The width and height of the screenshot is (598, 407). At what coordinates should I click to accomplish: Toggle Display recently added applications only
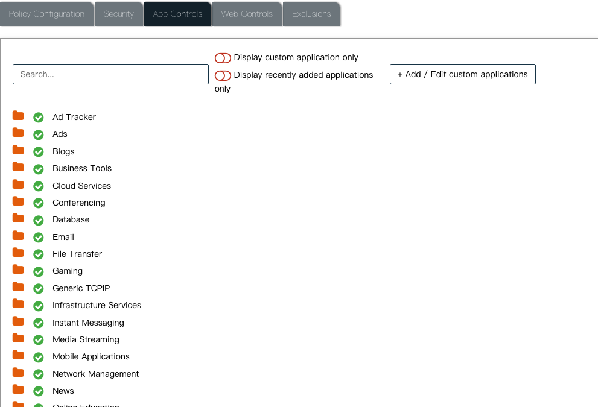click(223, 75)
